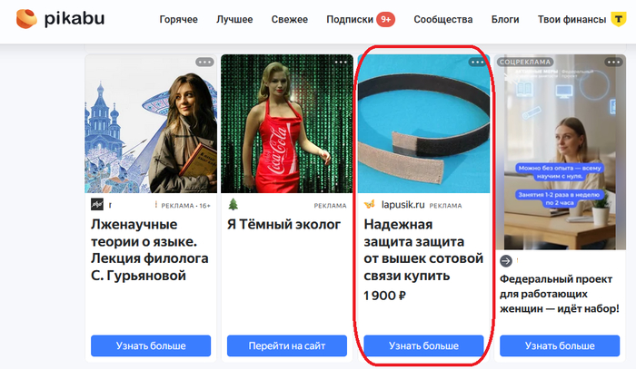Click the butterfly icon beside lapusik.ru
This screenshot has width=636, height=369.
[370, 204]
